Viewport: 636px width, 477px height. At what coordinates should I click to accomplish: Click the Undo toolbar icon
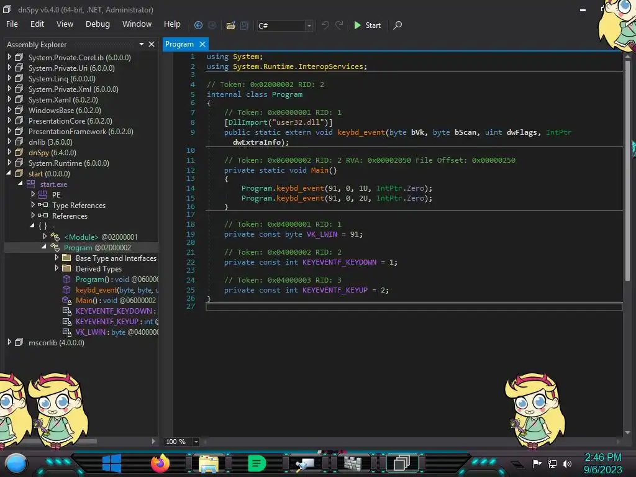click(325, 25)
